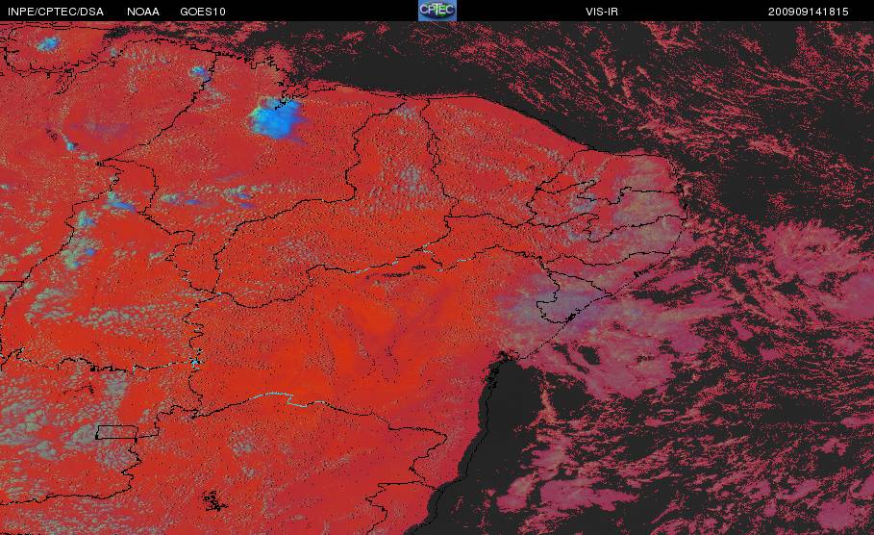Screen dimensions: 874x535
Task: Select the INPE/CPTEC/DSA header text
Action: [56, 12]
